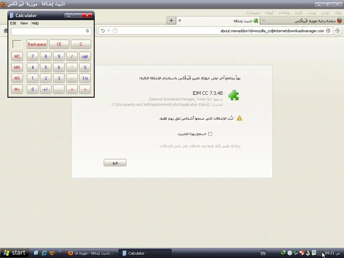
Task: Open the مساعدة menu in Firefox
Action: [253, 13]
